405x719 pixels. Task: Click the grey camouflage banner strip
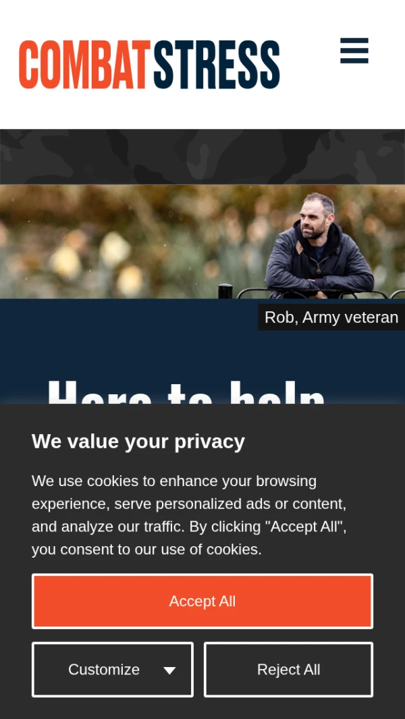point(202,157)
